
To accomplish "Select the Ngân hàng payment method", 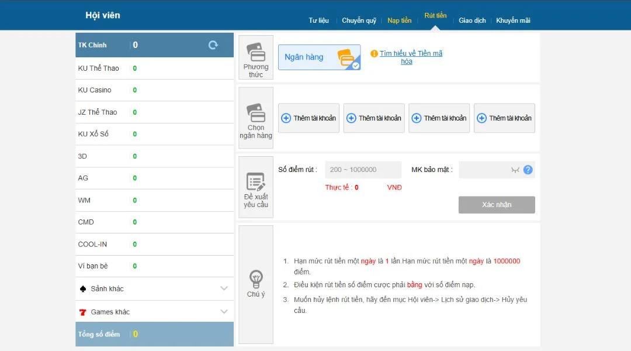I will coord(319,57).
